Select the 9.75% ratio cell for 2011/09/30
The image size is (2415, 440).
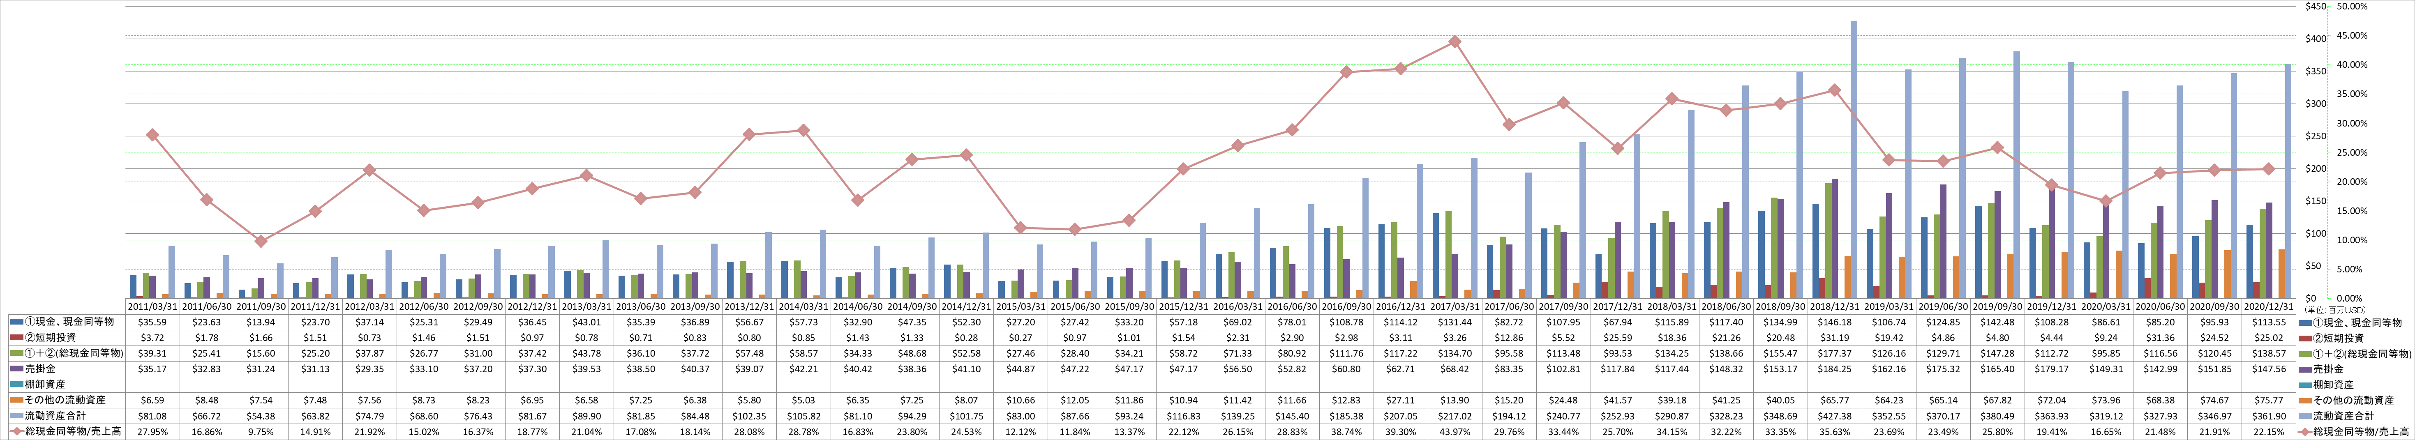pos(261,431)
